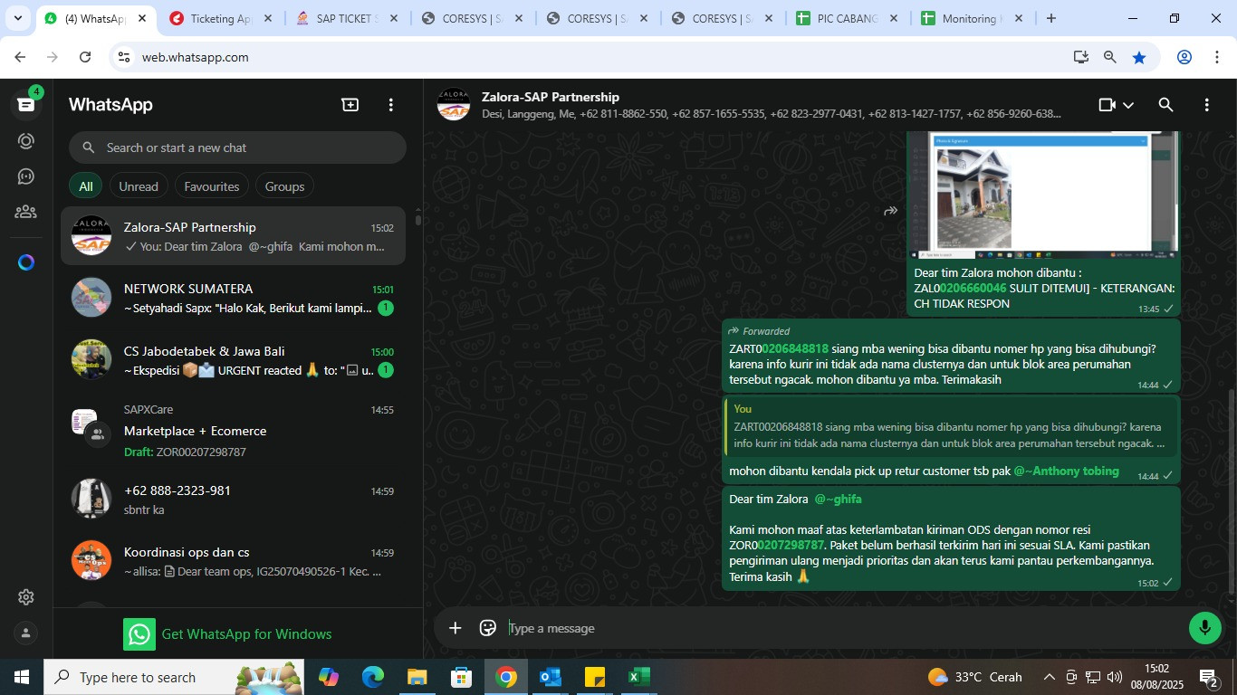1237x695 pixels.
Task: View site information icon beside the URL
Action: [124, 57]
